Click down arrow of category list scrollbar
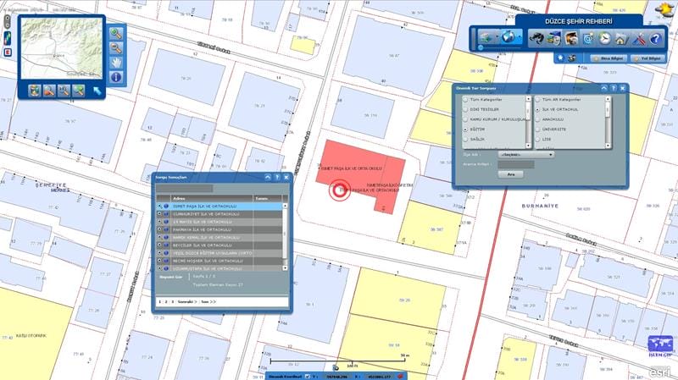The height and width of the screenshot is (380, 678). (x=528, y=146)
